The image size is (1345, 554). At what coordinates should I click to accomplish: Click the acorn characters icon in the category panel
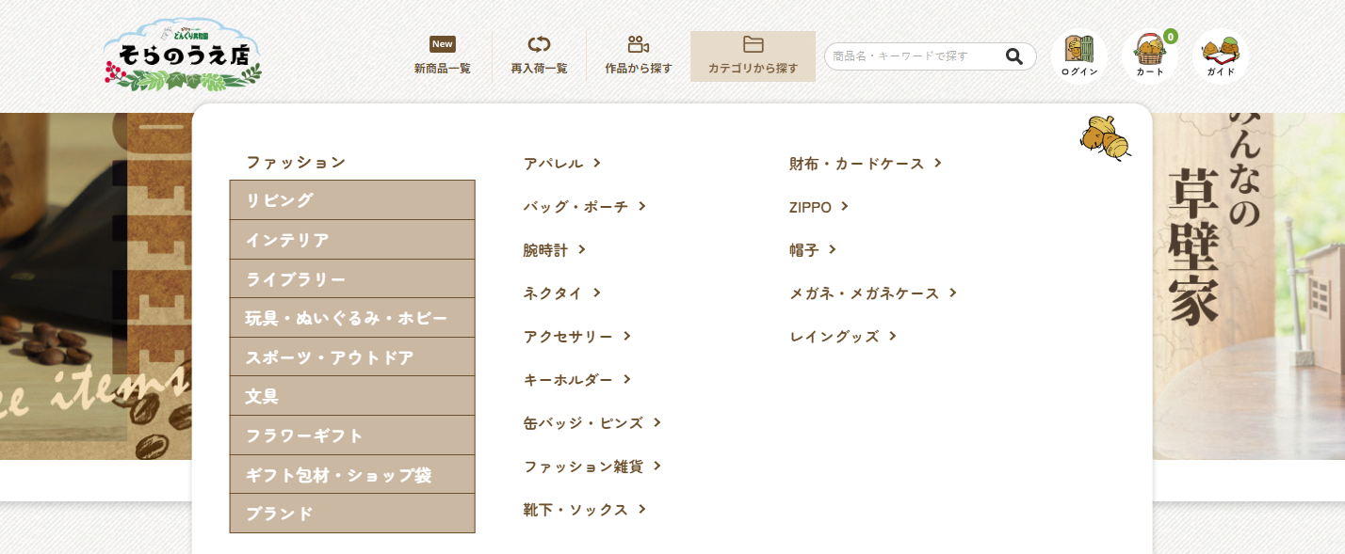point(1105,137)
